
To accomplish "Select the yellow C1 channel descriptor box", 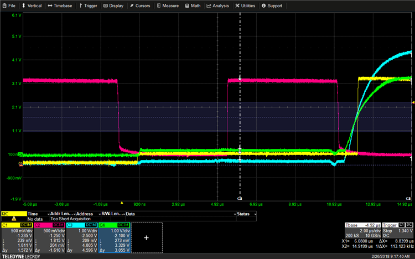I will pos(17,239).
